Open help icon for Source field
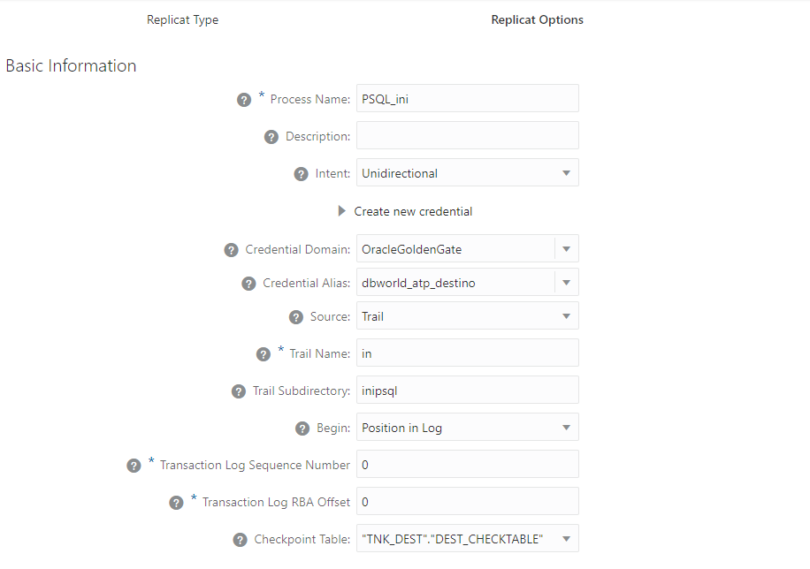 [296, 317]
